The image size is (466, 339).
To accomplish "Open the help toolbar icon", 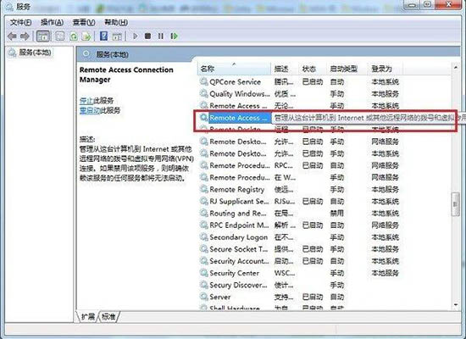I will [103, 36].
